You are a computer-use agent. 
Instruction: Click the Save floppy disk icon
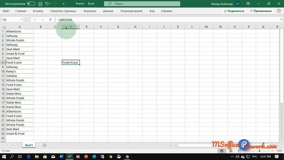point(40,4)
